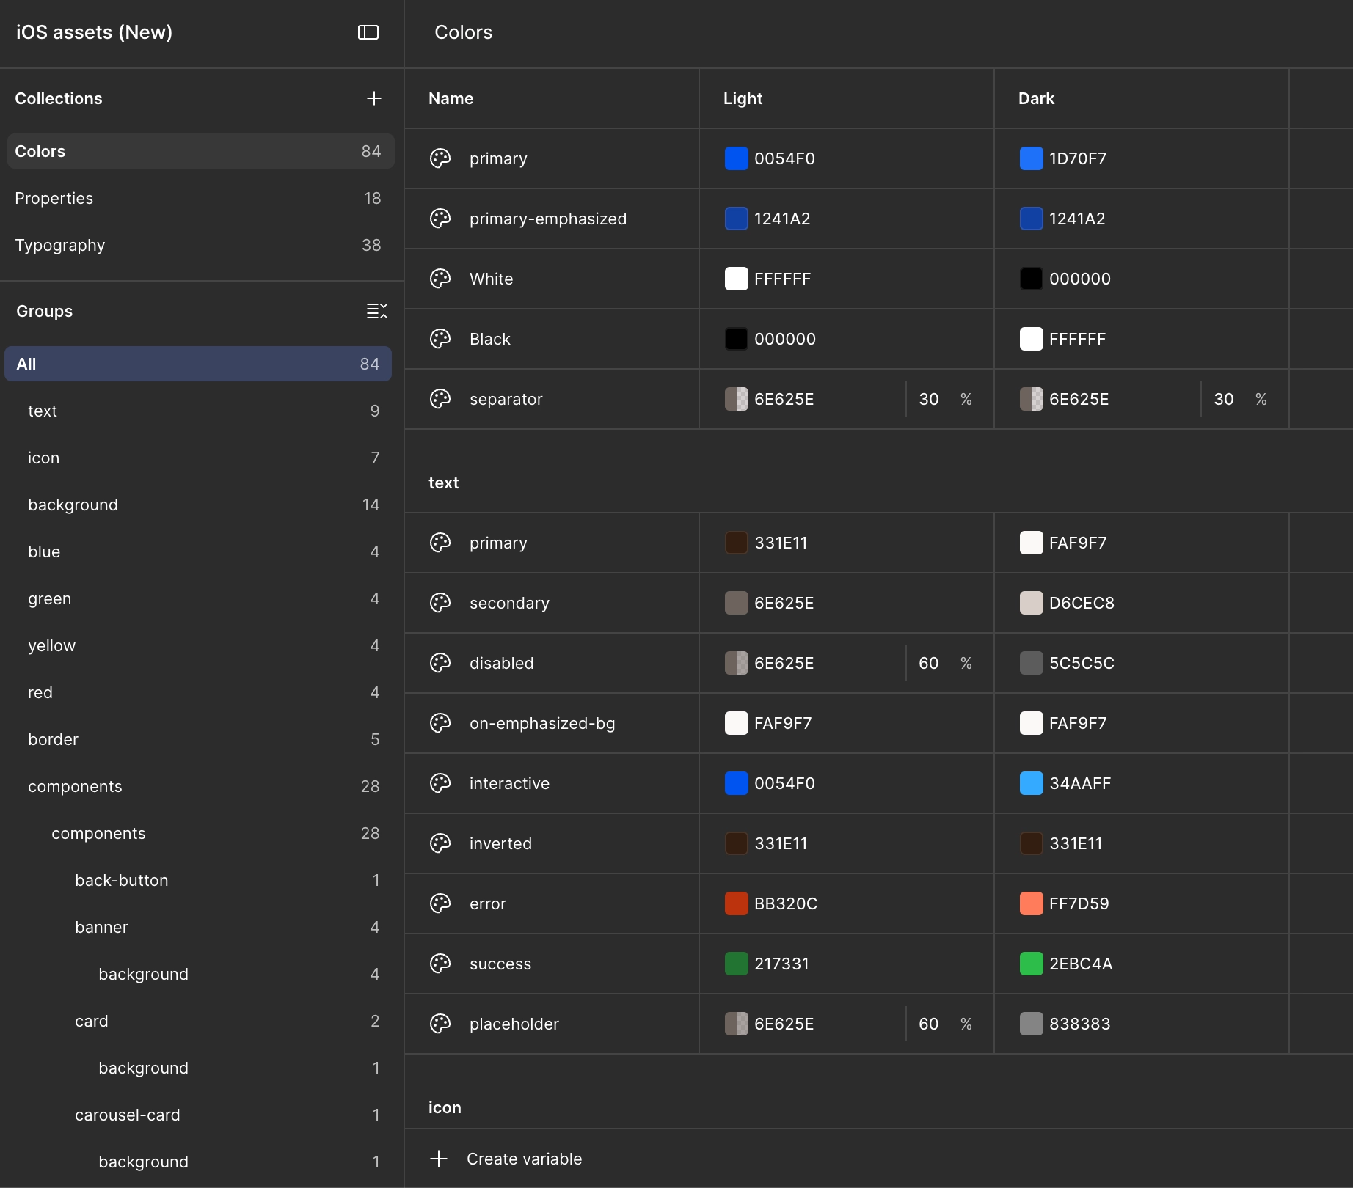
Task: Click Dark hex value 838383 of placeholder
Action: click(1080, 1024)
